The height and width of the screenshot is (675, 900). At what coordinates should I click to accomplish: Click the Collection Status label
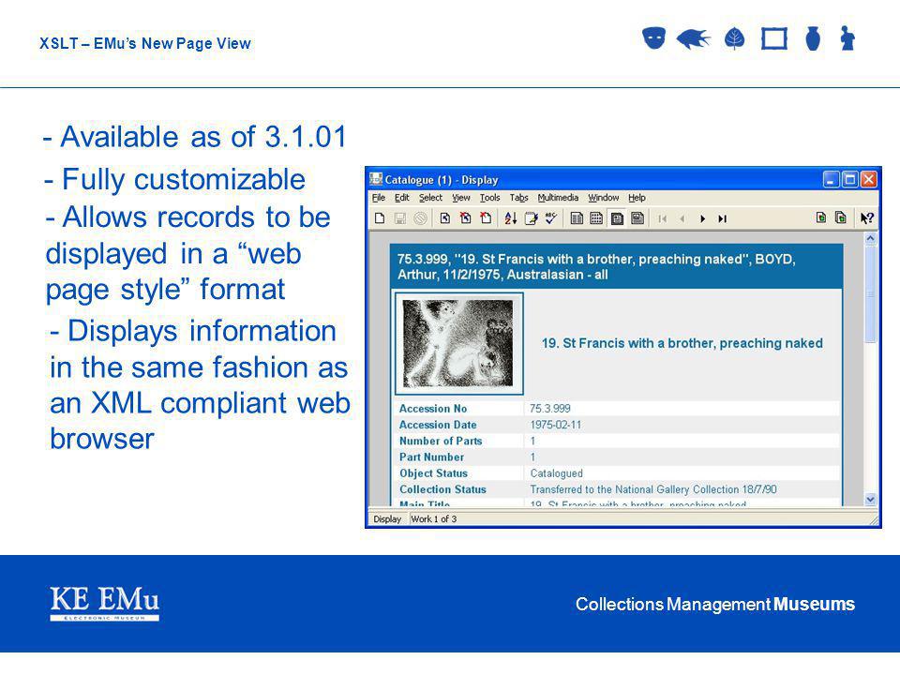point(443,489)
